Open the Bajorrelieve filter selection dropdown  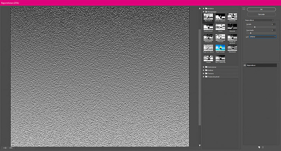[x=259, y=20]
